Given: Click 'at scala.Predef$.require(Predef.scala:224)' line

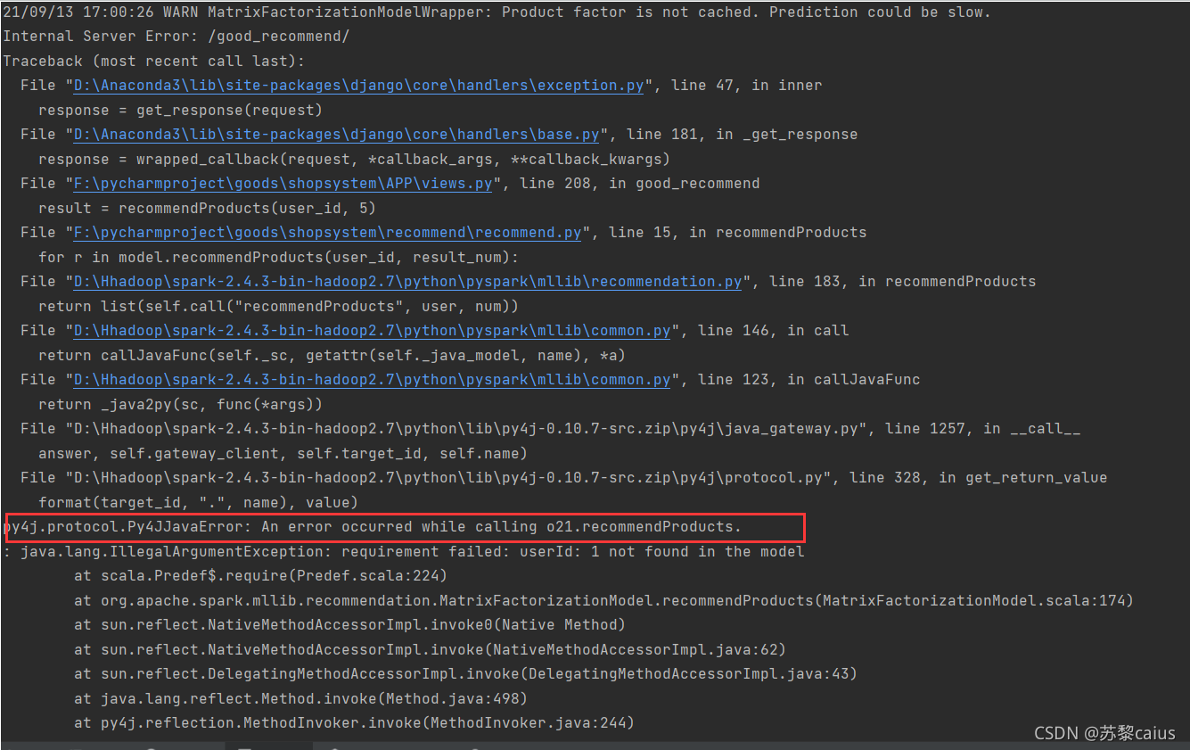Looking at the screenshot, I should (260, 576).
